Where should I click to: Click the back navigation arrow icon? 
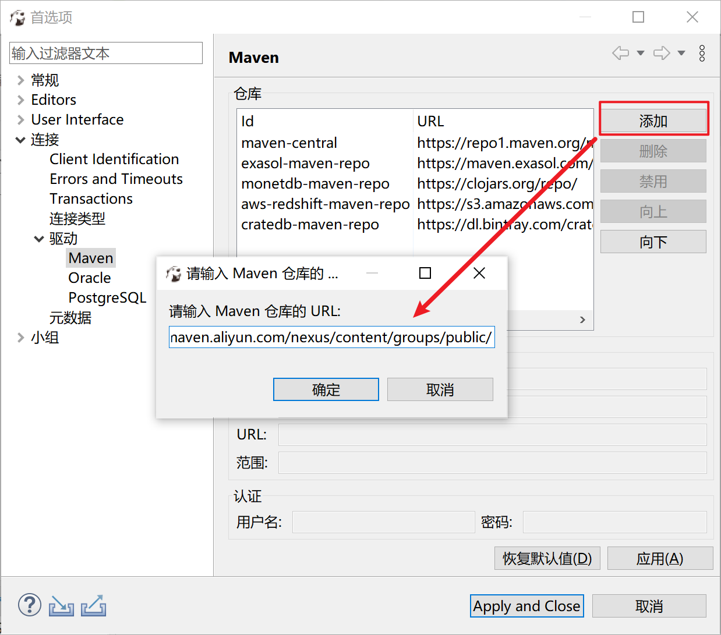(620, 52)
